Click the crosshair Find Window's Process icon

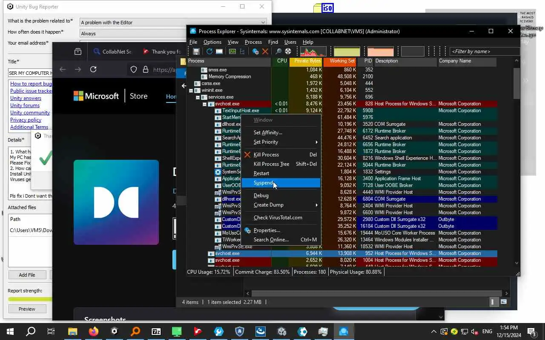[288, 51]
